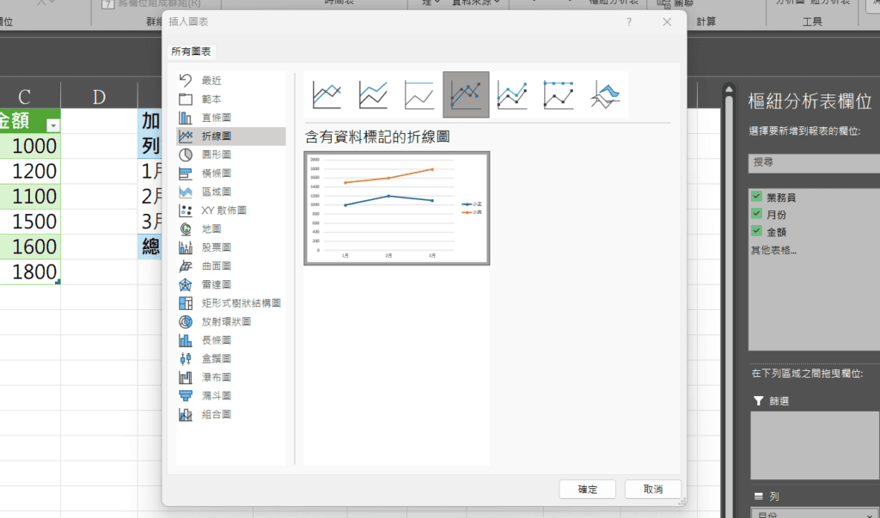
Task: Uncheck the 業務員 field checkbox
Action: [x=756, y=197]
